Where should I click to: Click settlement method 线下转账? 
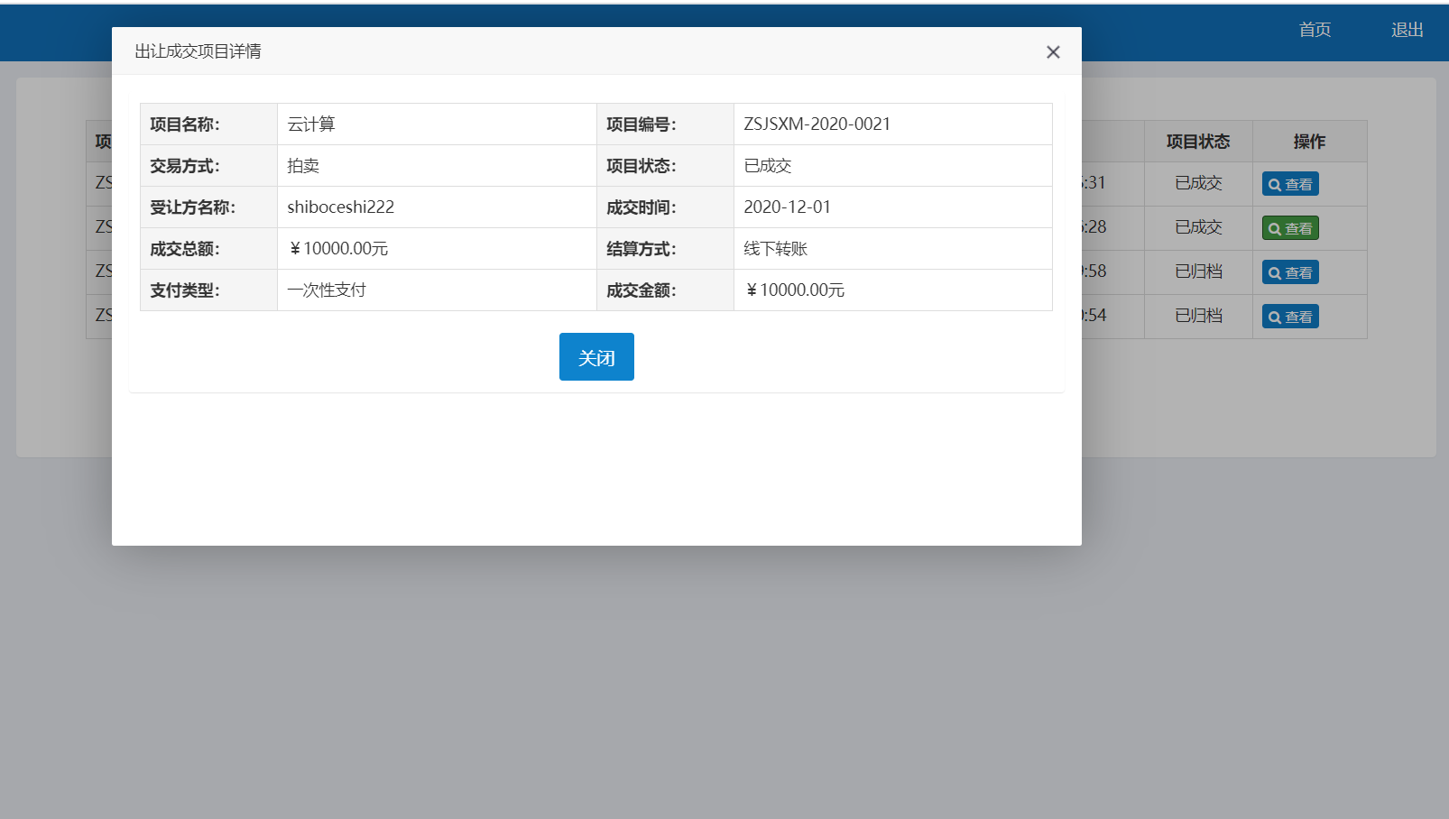coord(775,249)
